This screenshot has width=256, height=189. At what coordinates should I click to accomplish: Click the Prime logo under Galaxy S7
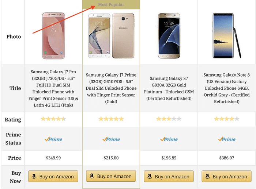click(x=169, y=139)
